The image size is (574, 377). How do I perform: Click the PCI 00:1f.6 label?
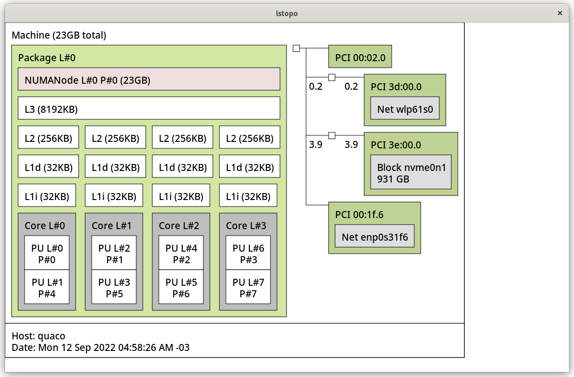click(360, 214)
